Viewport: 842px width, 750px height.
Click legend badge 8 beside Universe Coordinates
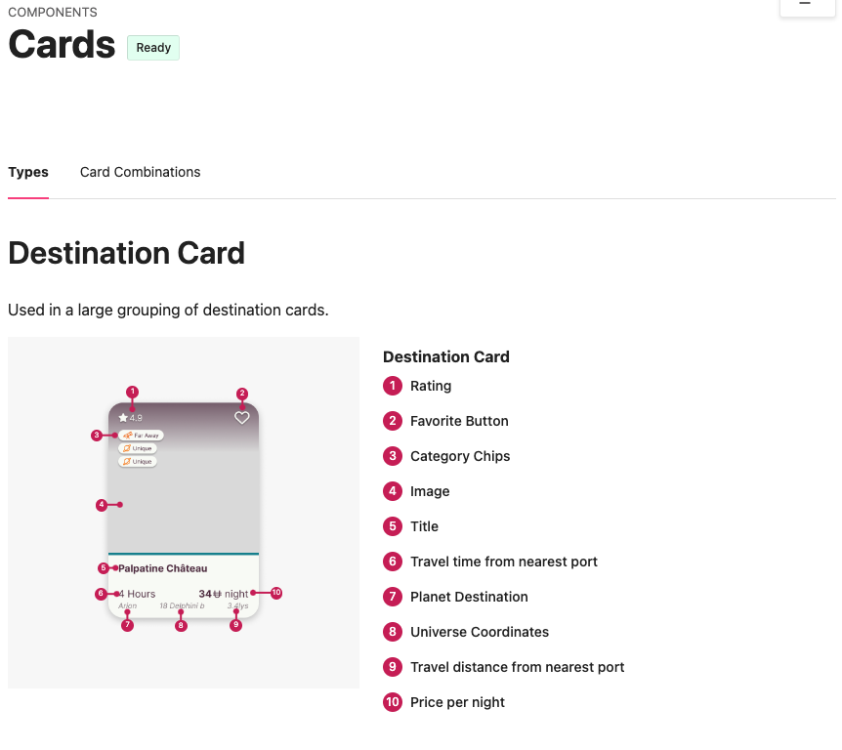(393, 632)
